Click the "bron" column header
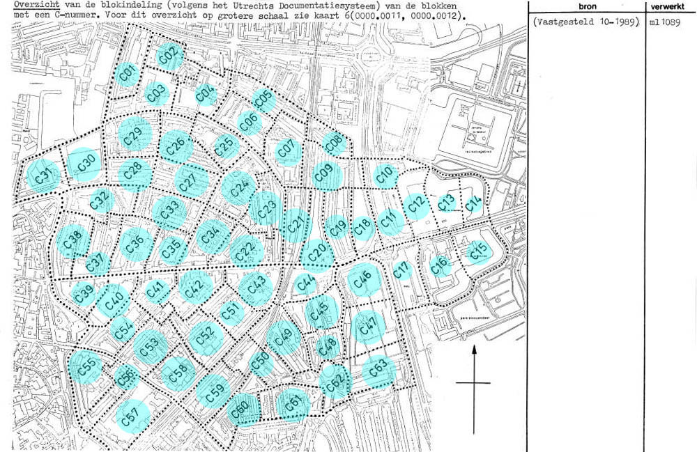This screenshot has height=452, width=697. point(587,6)
